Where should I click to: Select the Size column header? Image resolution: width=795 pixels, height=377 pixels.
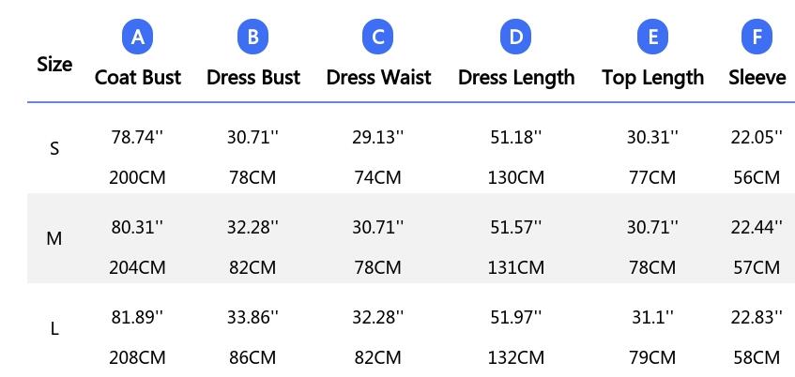54,65
